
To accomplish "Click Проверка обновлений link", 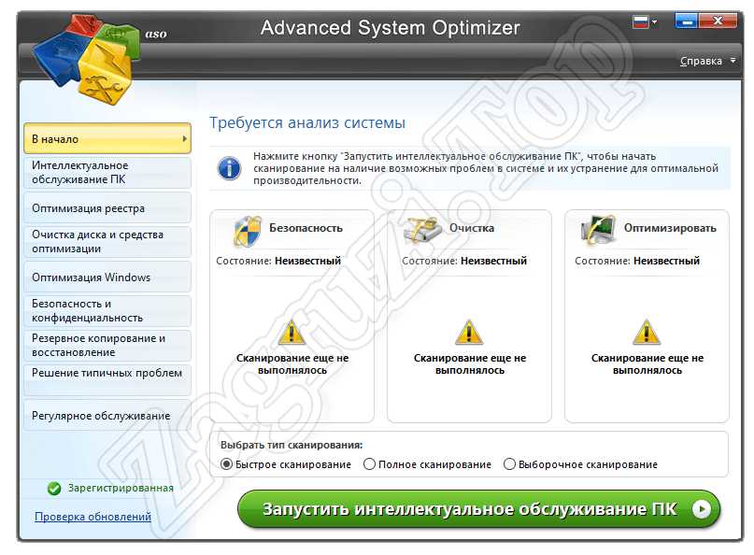I will 92,517.
